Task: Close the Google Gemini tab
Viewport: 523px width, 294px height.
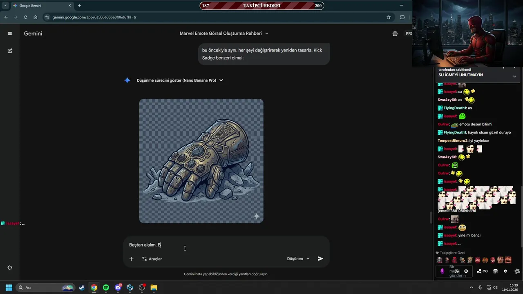Action: [x=69, y=6]
